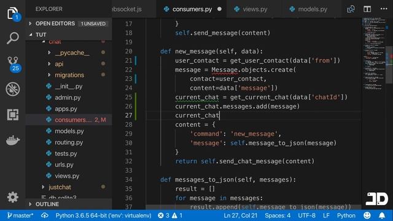Viewport: 393px width, 221px height.
Task: Open the editor More Actions ellipsis
Action: coord(384,9)
